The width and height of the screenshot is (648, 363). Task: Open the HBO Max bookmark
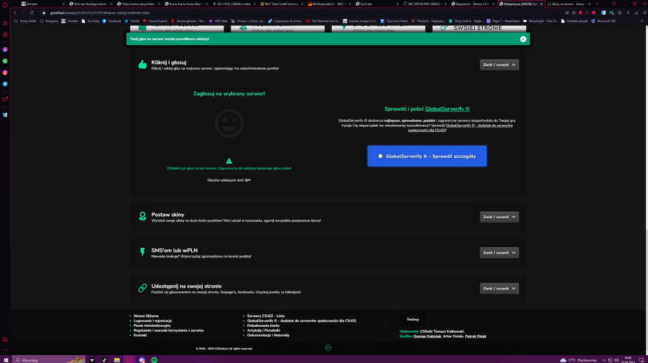point(218,21)
